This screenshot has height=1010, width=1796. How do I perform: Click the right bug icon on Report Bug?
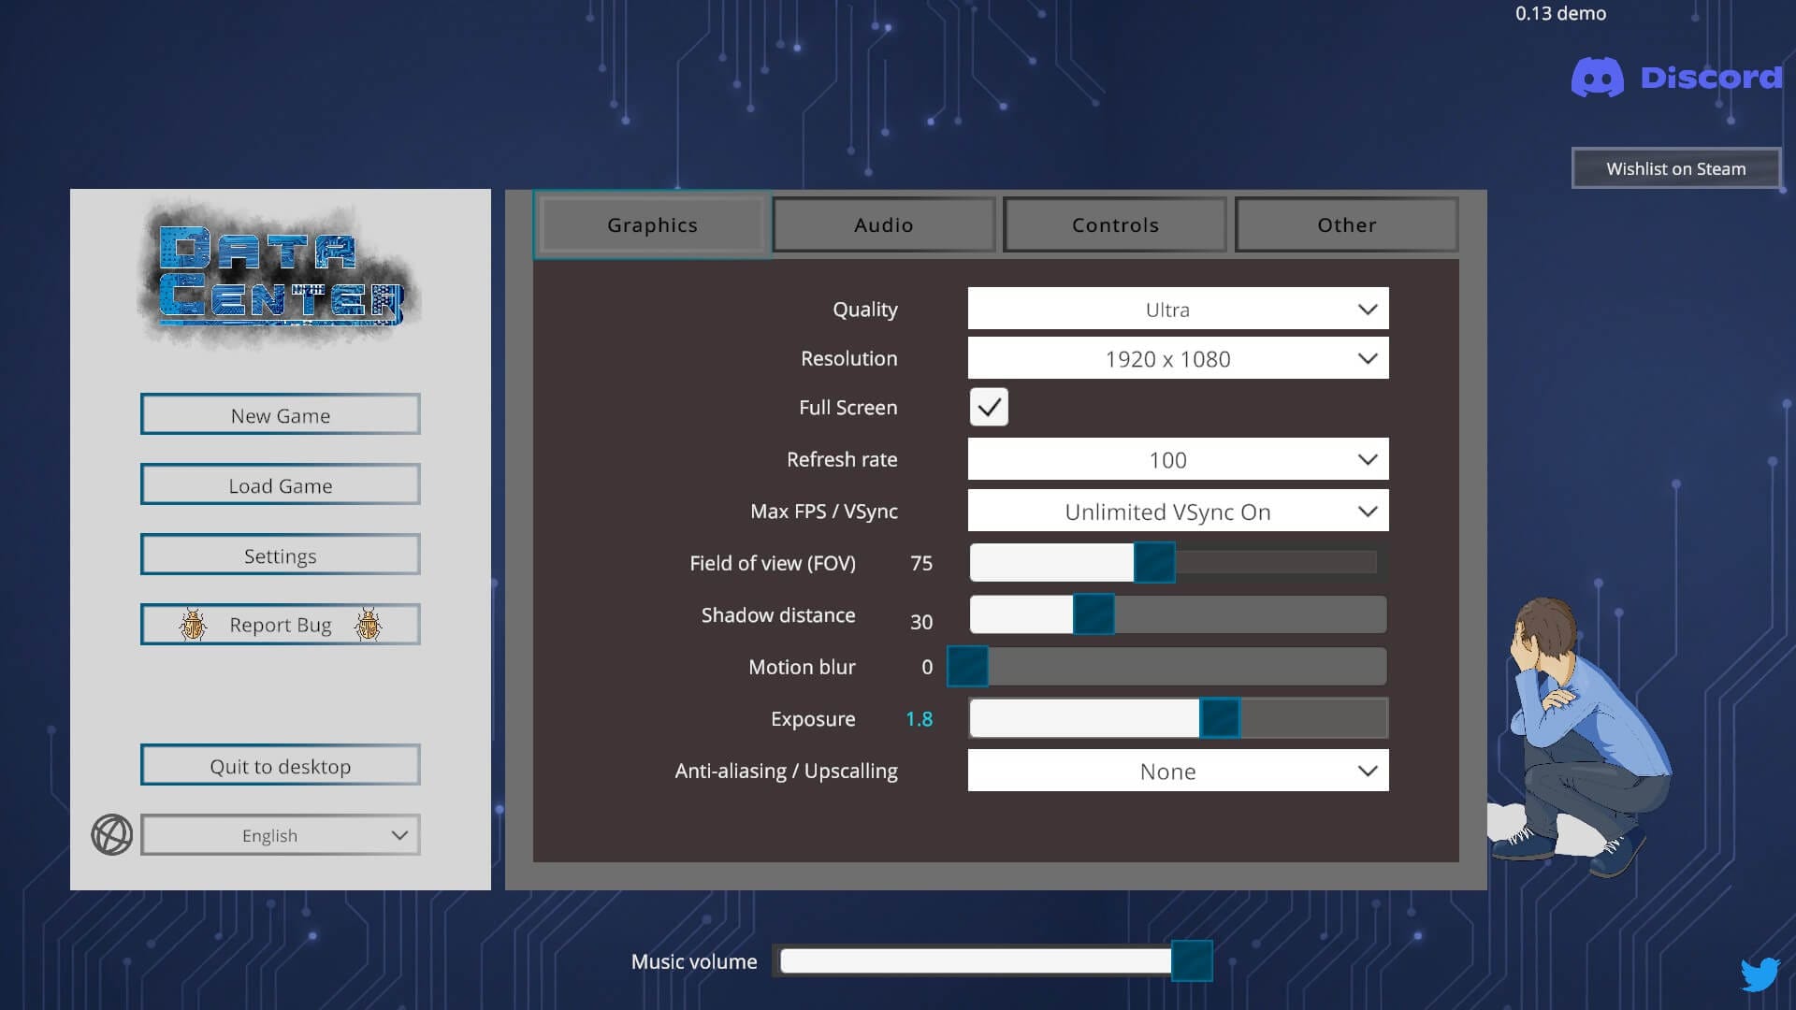(x=368, y=625)
